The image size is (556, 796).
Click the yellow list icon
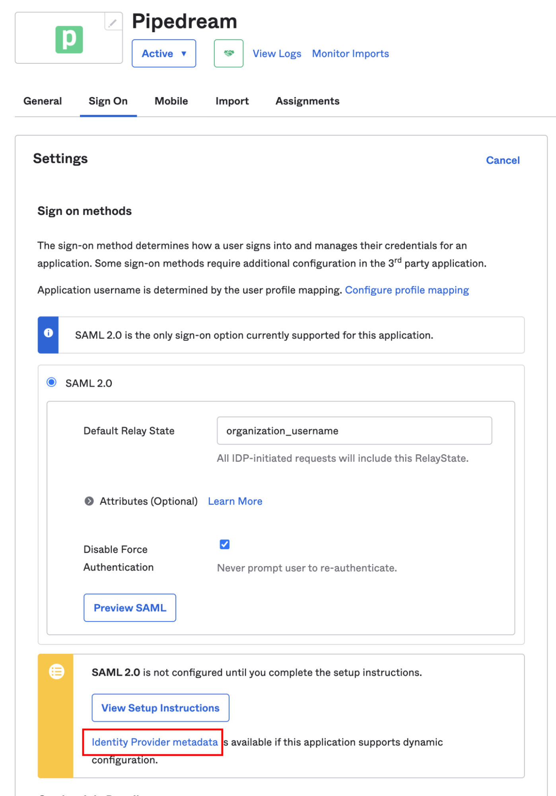coord(56,672)
